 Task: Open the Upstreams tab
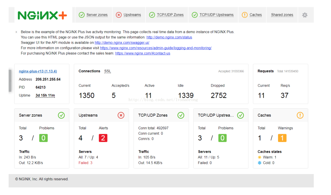[132, 15]
